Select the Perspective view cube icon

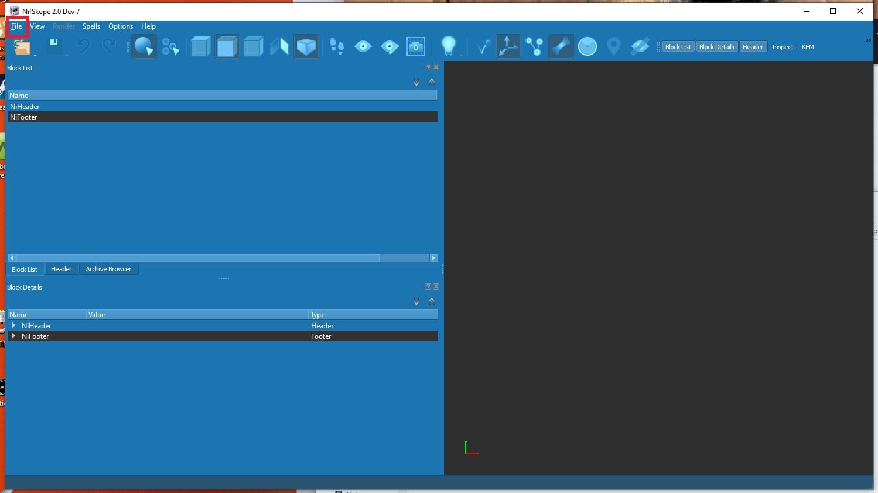tap(306, 47)
